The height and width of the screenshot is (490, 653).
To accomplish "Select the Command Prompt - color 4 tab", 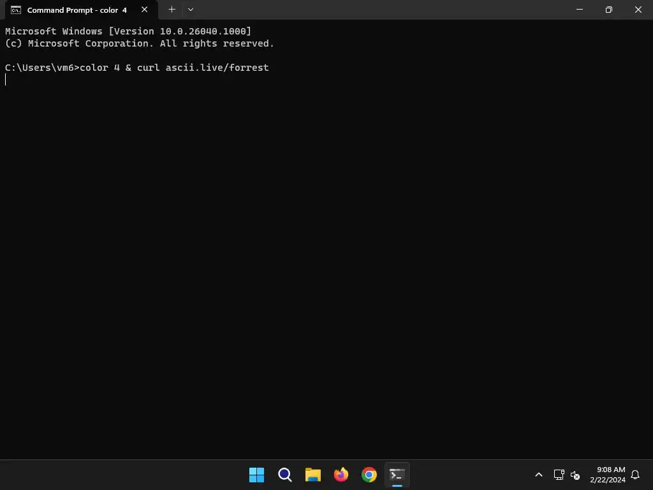I will (81, 10).
